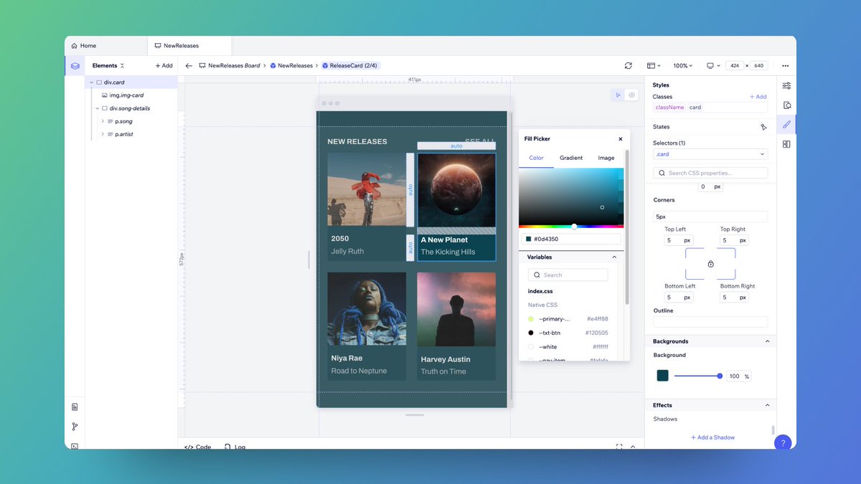Click the Variables Search field
The width and height of the screenshot is (861, 484).
coord(568,275)
